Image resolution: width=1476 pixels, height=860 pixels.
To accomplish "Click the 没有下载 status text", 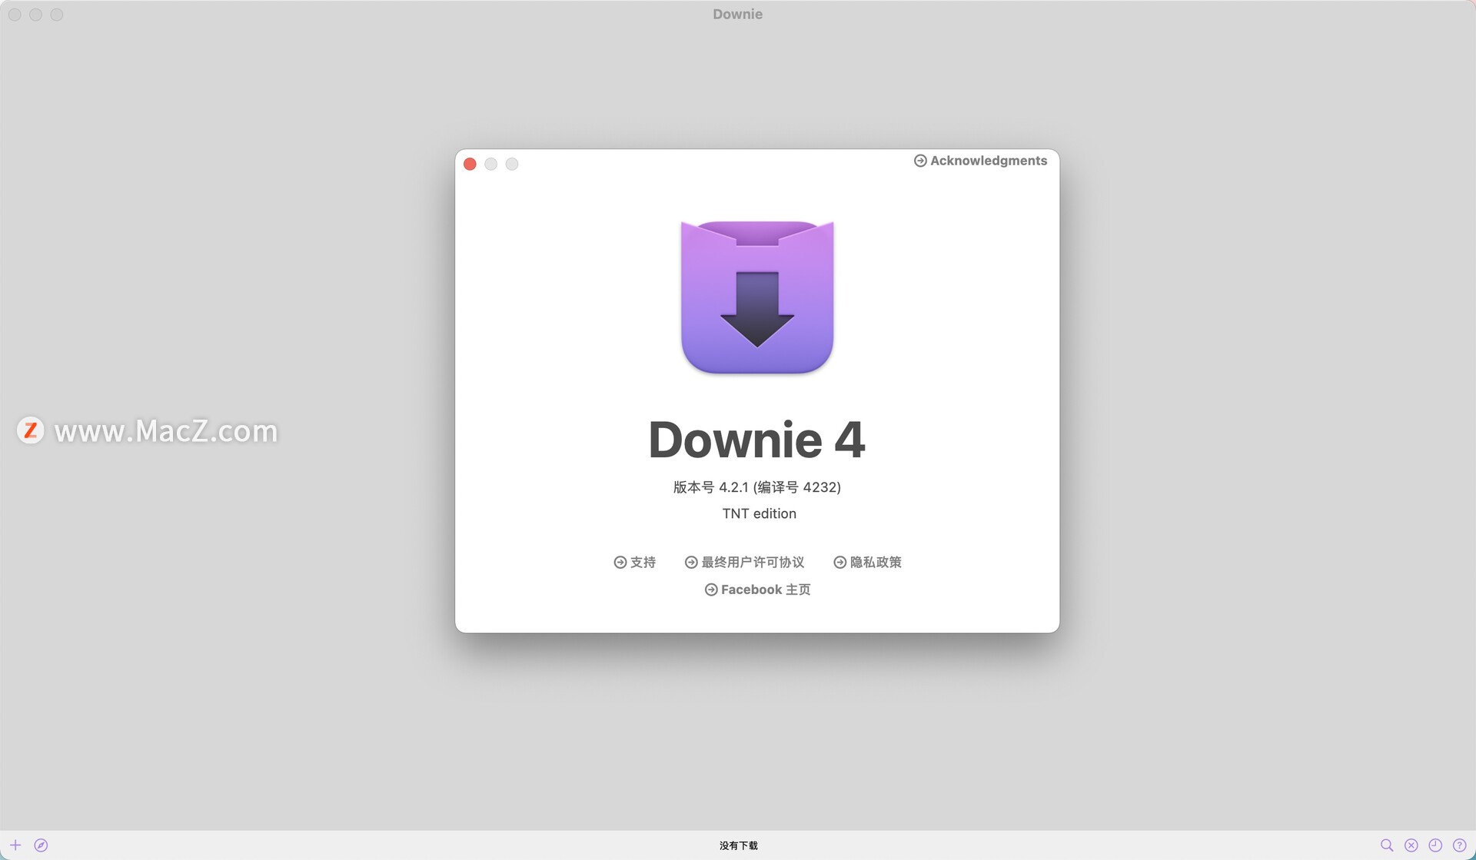I will [738, 845].
